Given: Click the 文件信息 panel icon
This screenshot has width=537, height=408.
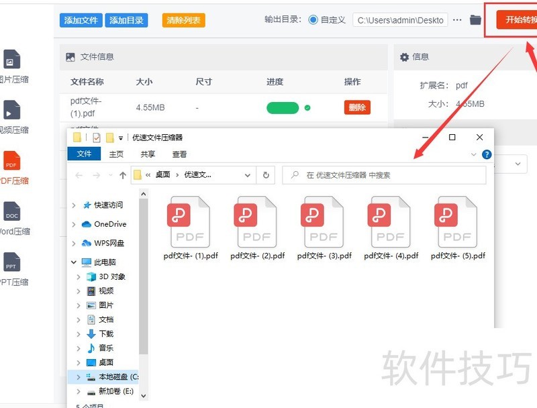Looking at the screenshot, I should 70,58.
